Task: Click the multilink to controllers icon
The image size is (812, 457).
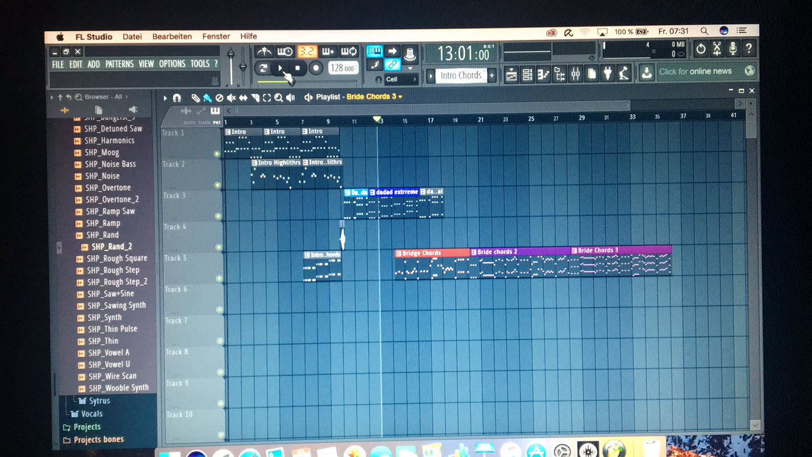Action: (x=394, y=64)
